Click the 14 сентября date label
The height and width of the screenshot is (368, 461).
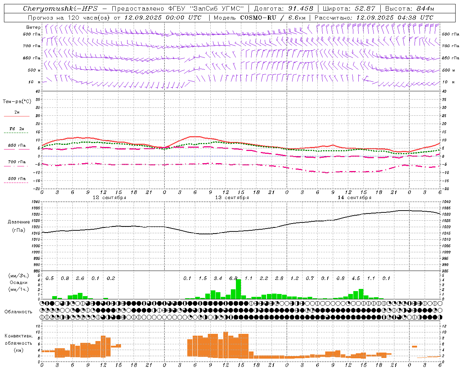(x=354, y=198)
